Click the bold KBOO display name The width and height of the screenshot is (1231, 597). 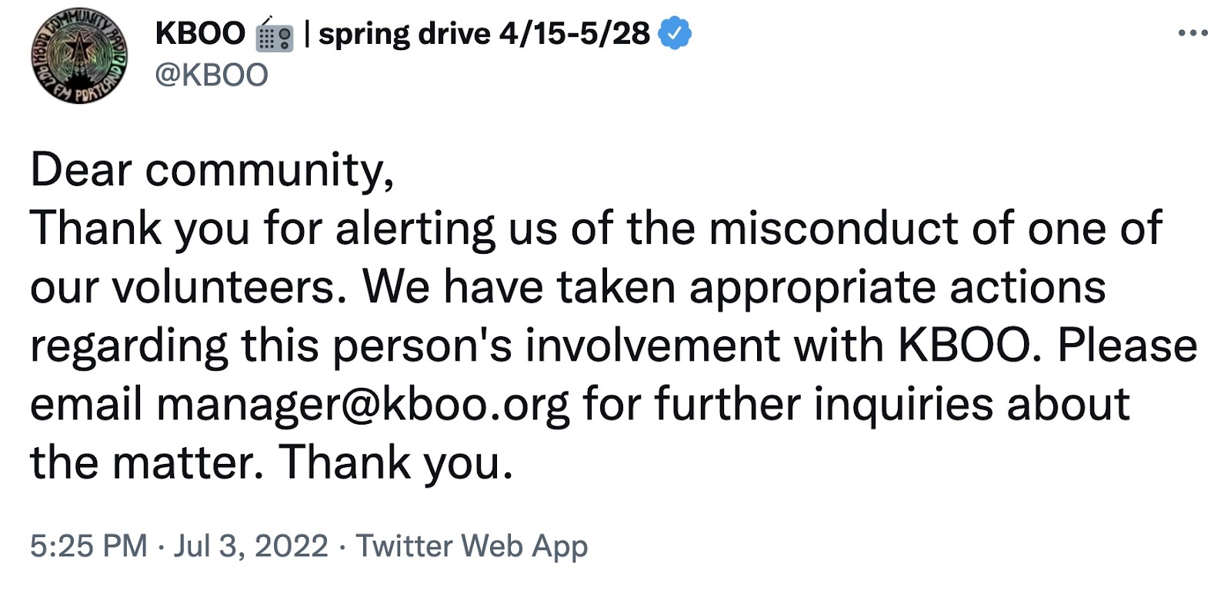point(200,33)
